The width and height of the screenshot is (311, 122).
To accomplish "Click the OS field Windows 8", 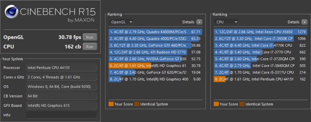I will [x=62, y=87].
